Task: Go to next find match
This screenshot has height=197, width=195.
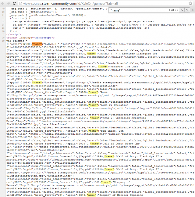Action: click(187, 10)
